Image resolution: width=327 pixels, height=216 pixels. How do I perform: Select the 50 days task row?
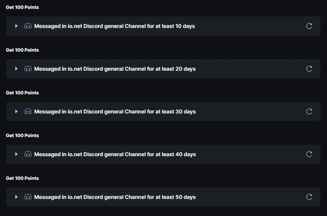163,197
